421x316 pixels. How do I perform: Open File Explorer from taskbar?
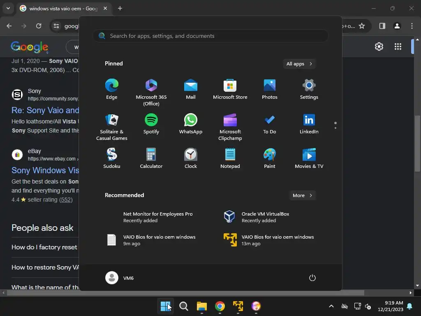(201, 306)
